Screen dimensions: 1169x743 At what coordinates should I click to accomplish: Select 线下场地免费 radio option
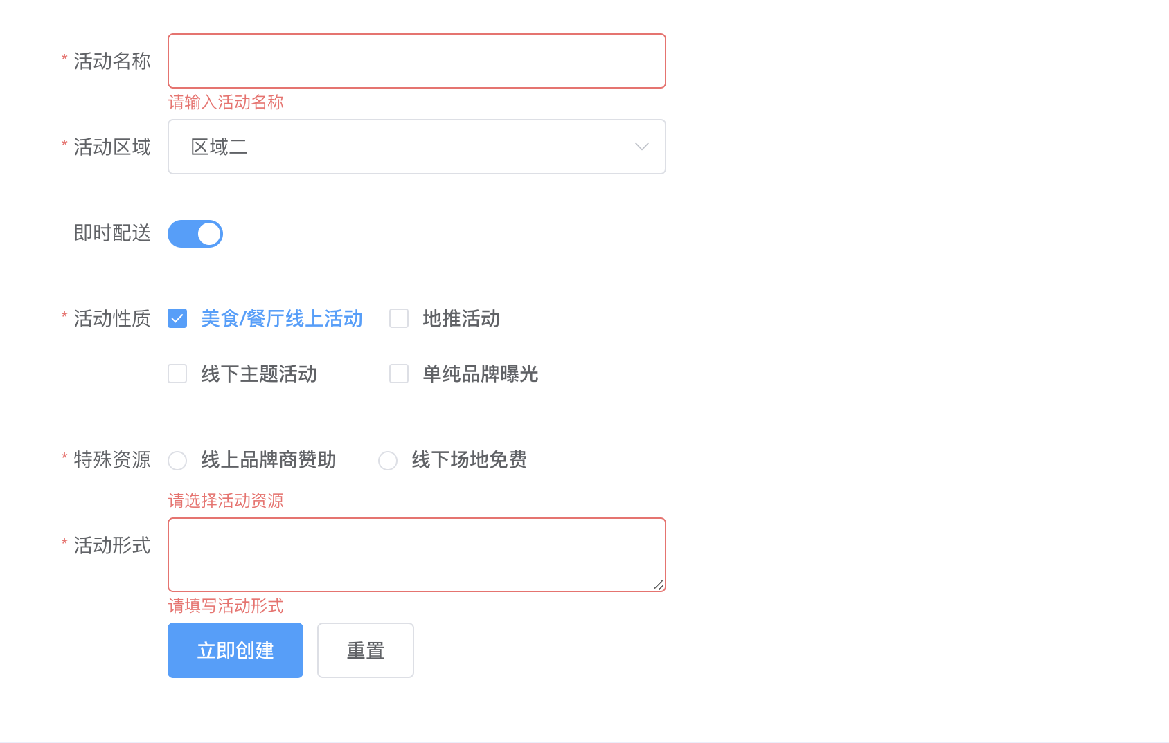388,460
